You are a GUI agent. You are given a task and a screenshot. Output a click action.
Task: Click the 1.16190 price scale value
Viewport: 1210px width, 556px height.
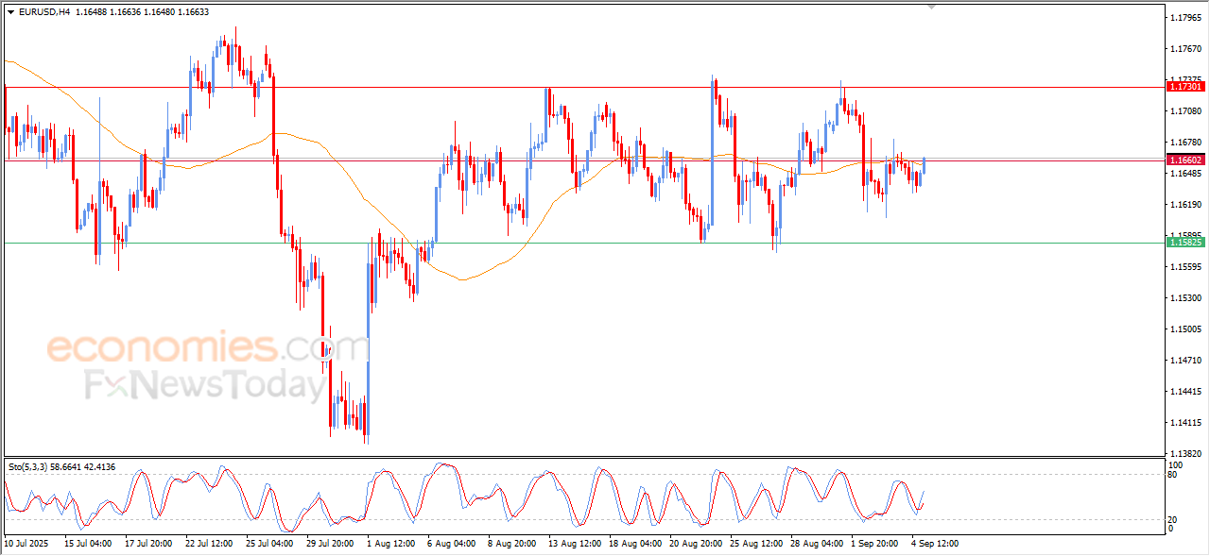coord(1184,205)
